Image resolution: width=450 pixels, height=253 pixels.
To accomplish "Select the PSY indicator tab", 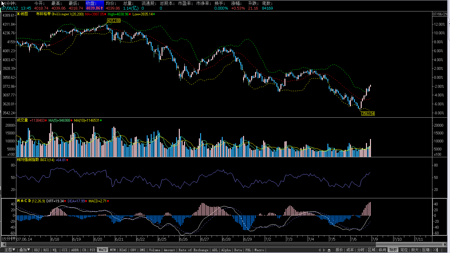I will tap(93, 250).
